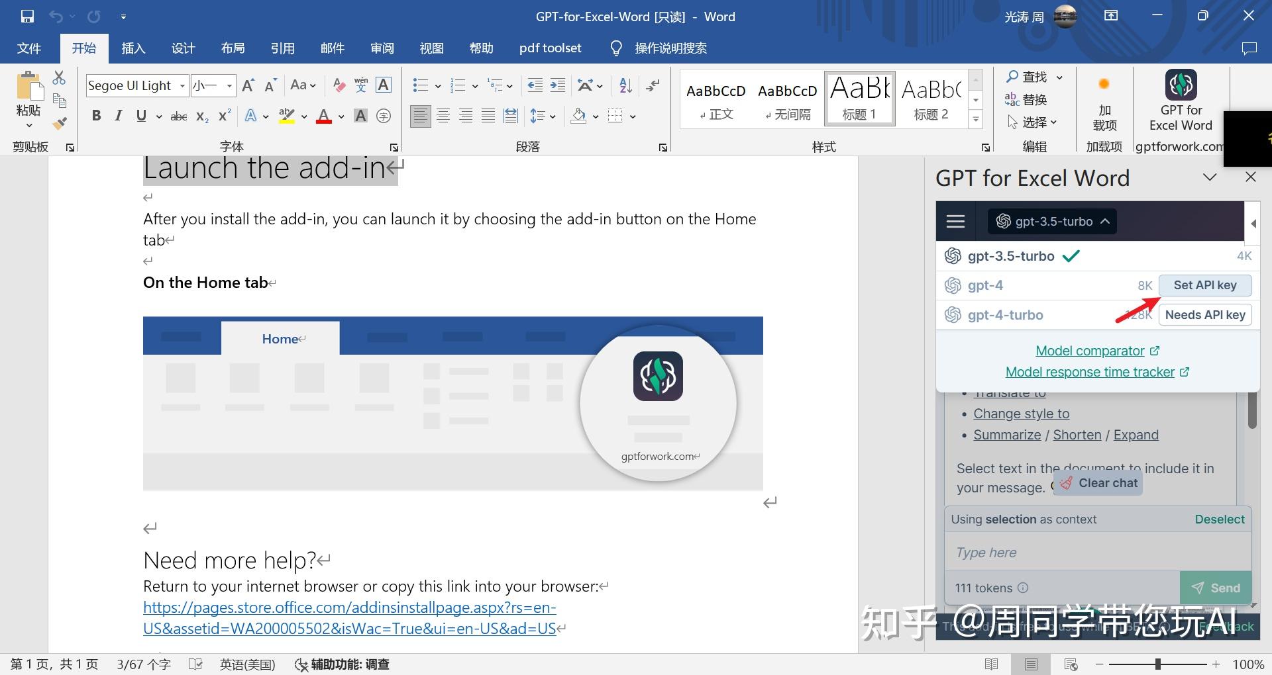Sort the selected paragraphs
The width and height of the screenshot is (1272, 675).
pos(625,85)
